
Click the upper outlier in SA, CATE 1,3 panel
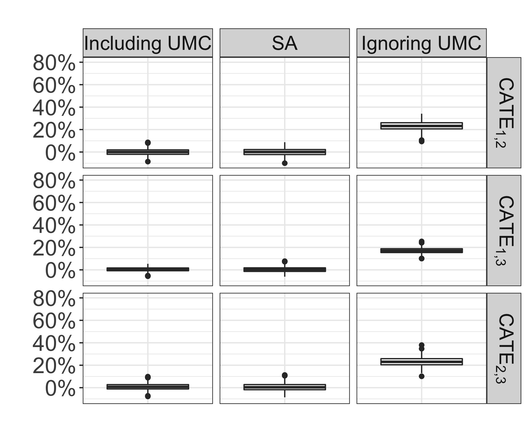[x=285, y=261]
